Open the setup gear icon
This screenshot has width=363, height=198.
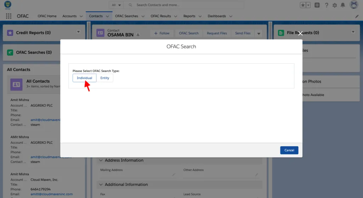(335, 5)
